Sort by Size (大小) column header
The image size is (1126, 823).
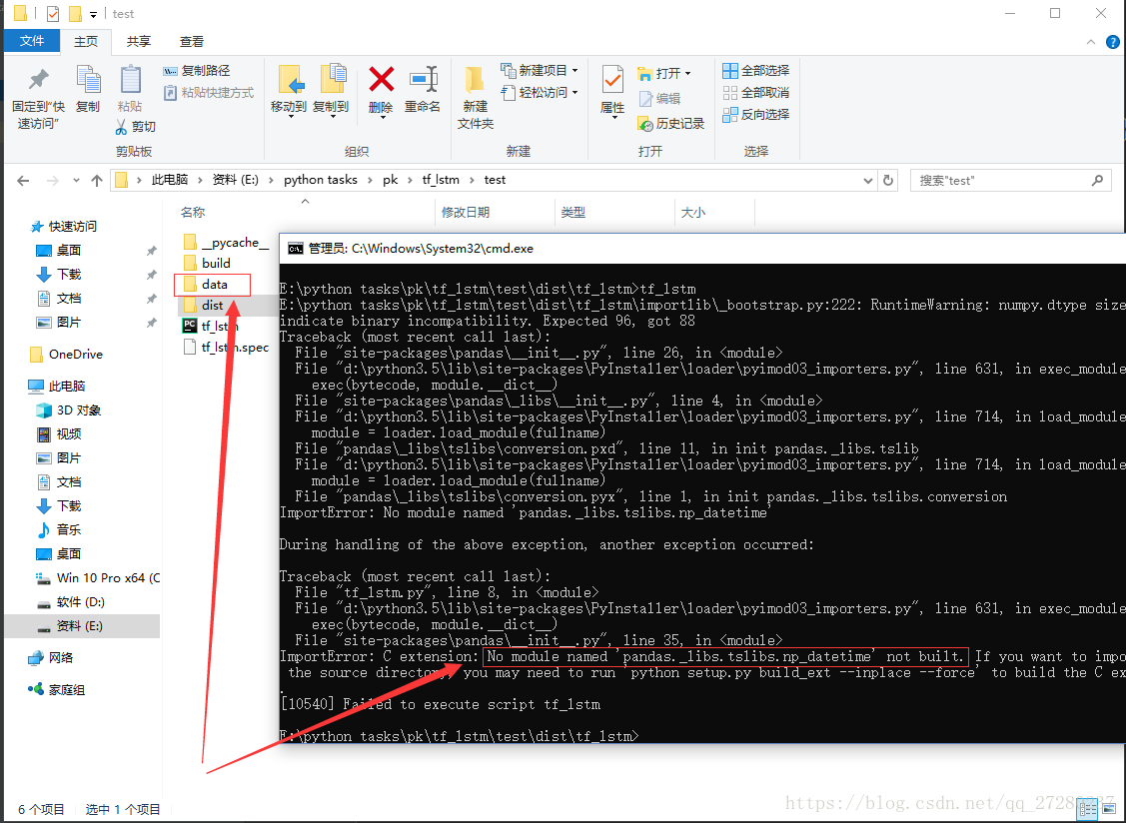693,213
